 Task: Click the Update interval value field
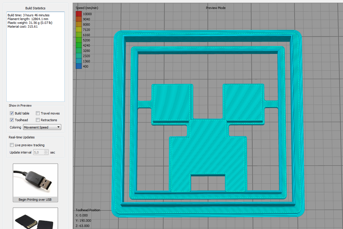pos(38,152)
